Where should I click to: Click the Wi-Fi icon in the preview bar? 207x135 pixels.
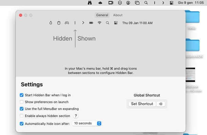click(x=99, y=23)
